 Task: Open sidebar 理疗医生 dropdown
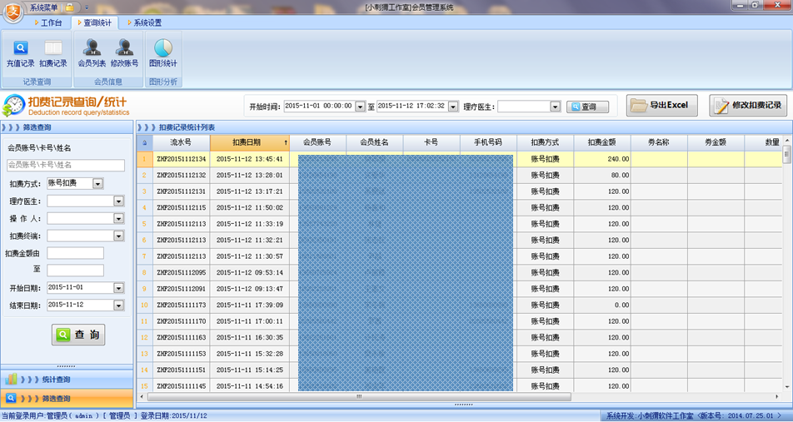(119, 201)
